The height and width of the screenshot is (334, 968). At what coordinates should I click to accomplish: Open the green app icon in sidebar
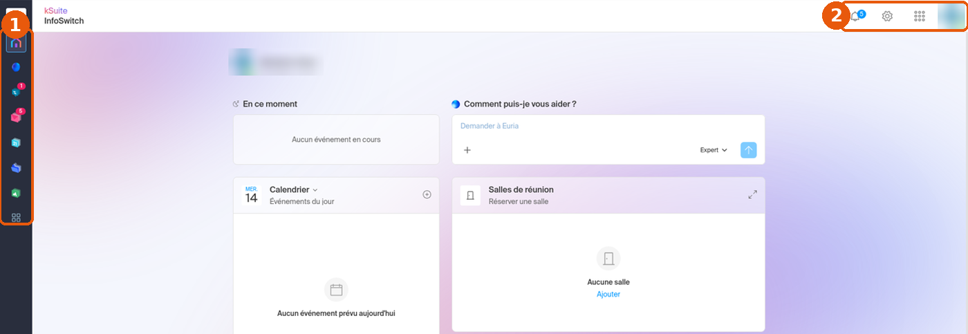(17, 194)
